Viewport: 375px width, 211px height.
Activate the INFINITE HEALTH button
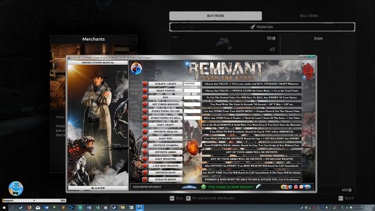165,131
